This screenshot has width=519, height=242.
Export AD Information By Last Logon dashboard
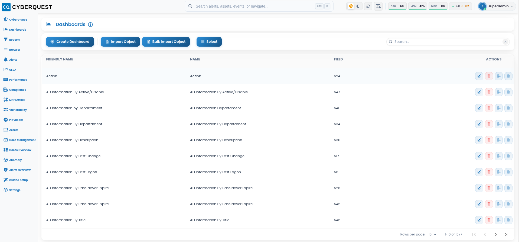tap(499, 172)
